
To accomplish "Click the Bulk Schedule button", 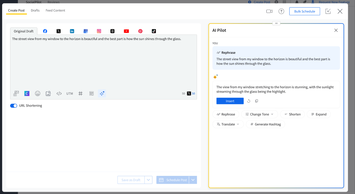I will [304, 11].
